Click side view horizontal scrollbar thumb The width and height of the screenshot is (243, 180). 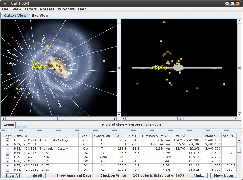click(180, 119)
